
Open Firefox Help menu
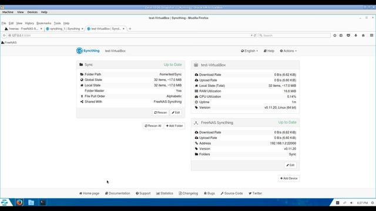pos(66,23)
